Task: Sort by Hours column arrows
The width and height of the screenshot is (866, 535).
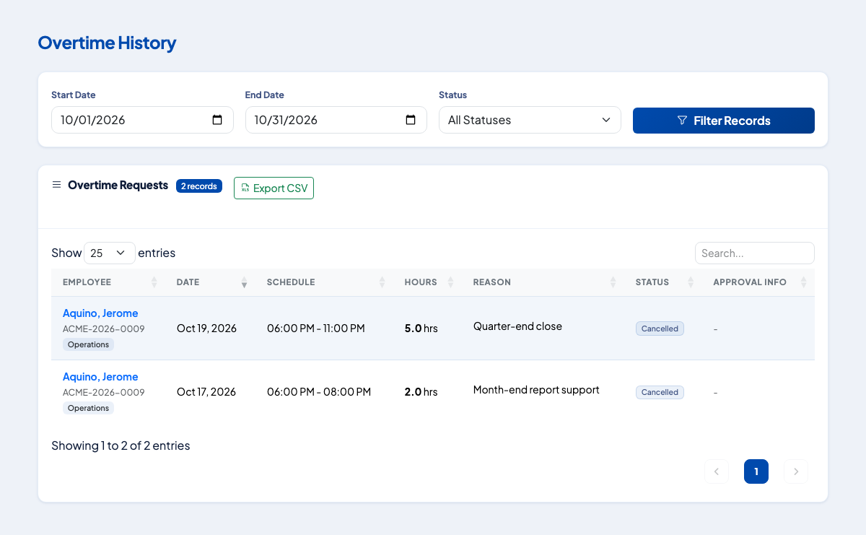Action: pos(450,282)
